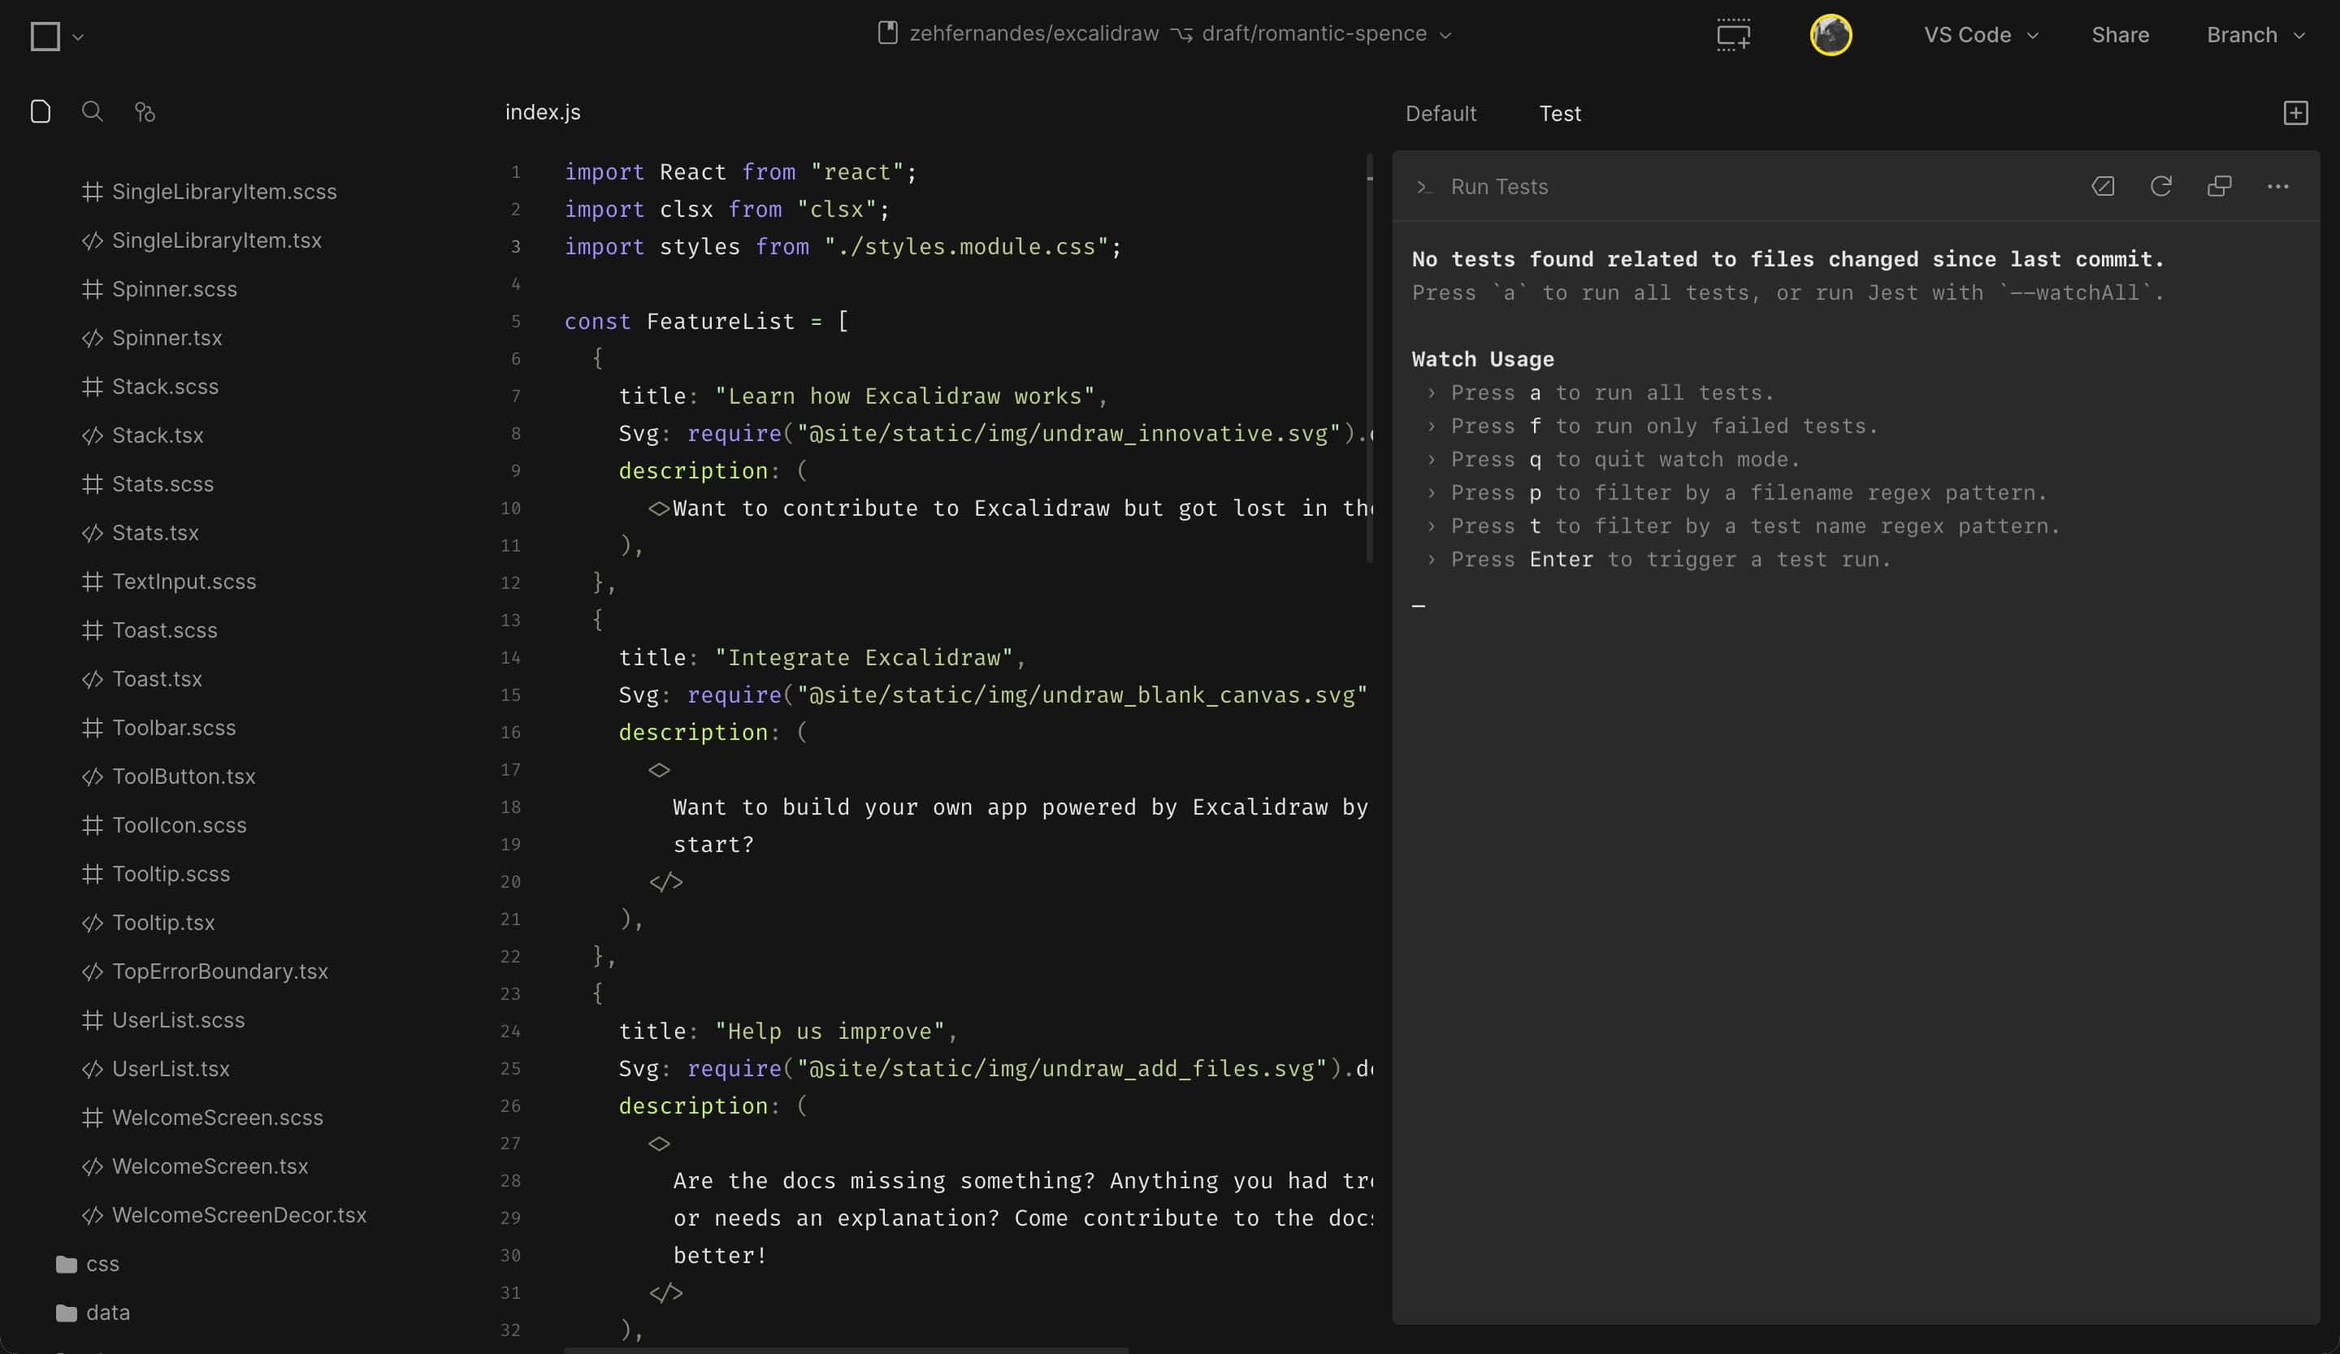Image resolution: width=2340 pixels, height=1354 pixels.
Task: Expand the Run Tests disclosure triangle
Action: click(x=1421, y=185)
